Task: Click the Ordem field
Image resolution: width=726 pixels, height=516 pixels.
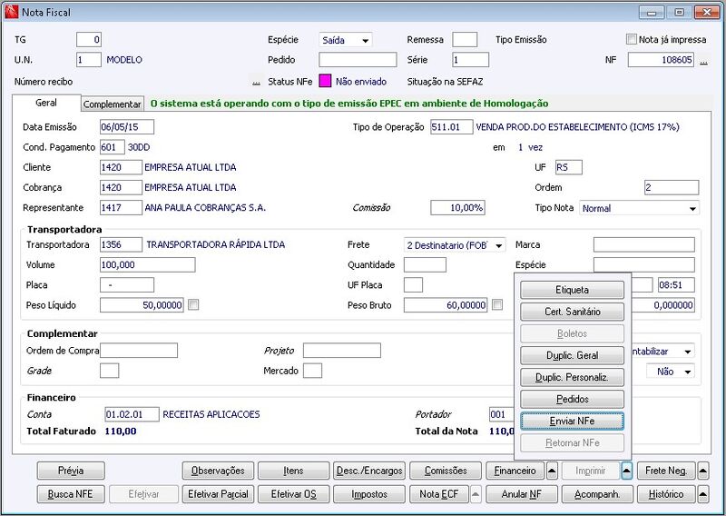Action: pyautogui.click(x=672, y=188)
